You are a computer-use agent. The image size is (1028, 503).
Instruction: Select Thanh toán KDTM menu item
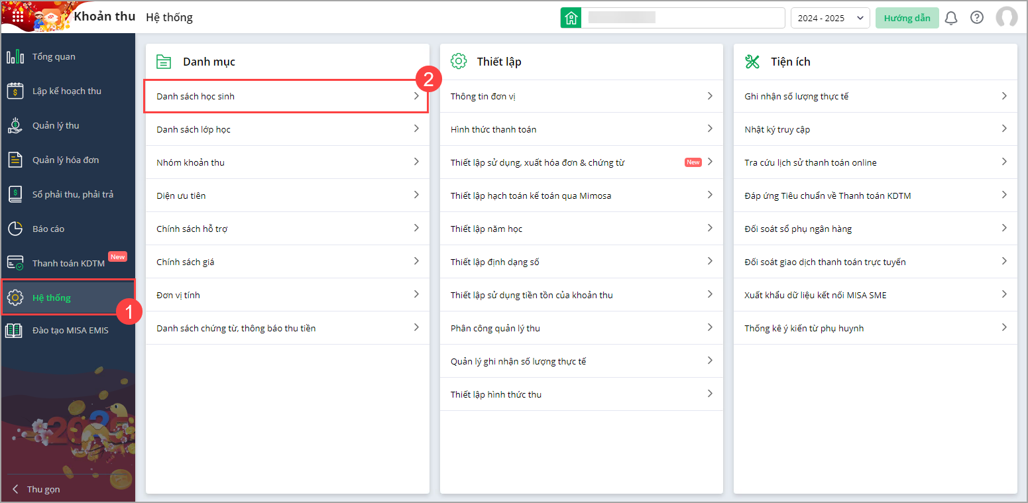68,263
